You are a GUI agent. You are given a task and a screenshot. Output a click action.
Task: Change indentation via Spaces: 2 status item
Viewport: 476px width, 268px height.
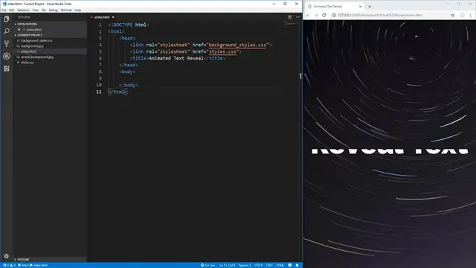point(245,265)
